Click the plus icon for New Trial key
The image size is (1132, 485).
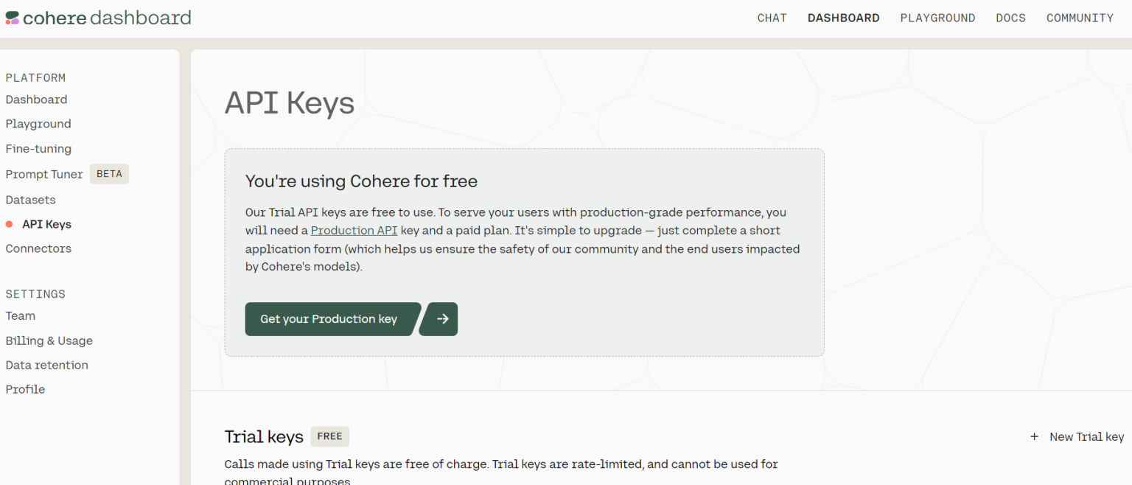tap(1034, 437)
